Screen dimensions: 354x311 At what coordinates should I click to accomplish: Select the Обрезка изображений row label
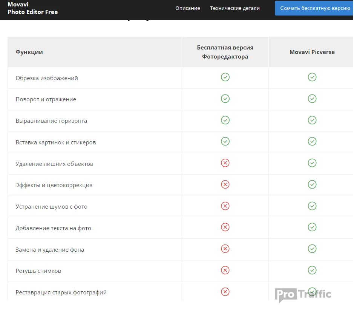pyautogui.click(x=47, y=78)
